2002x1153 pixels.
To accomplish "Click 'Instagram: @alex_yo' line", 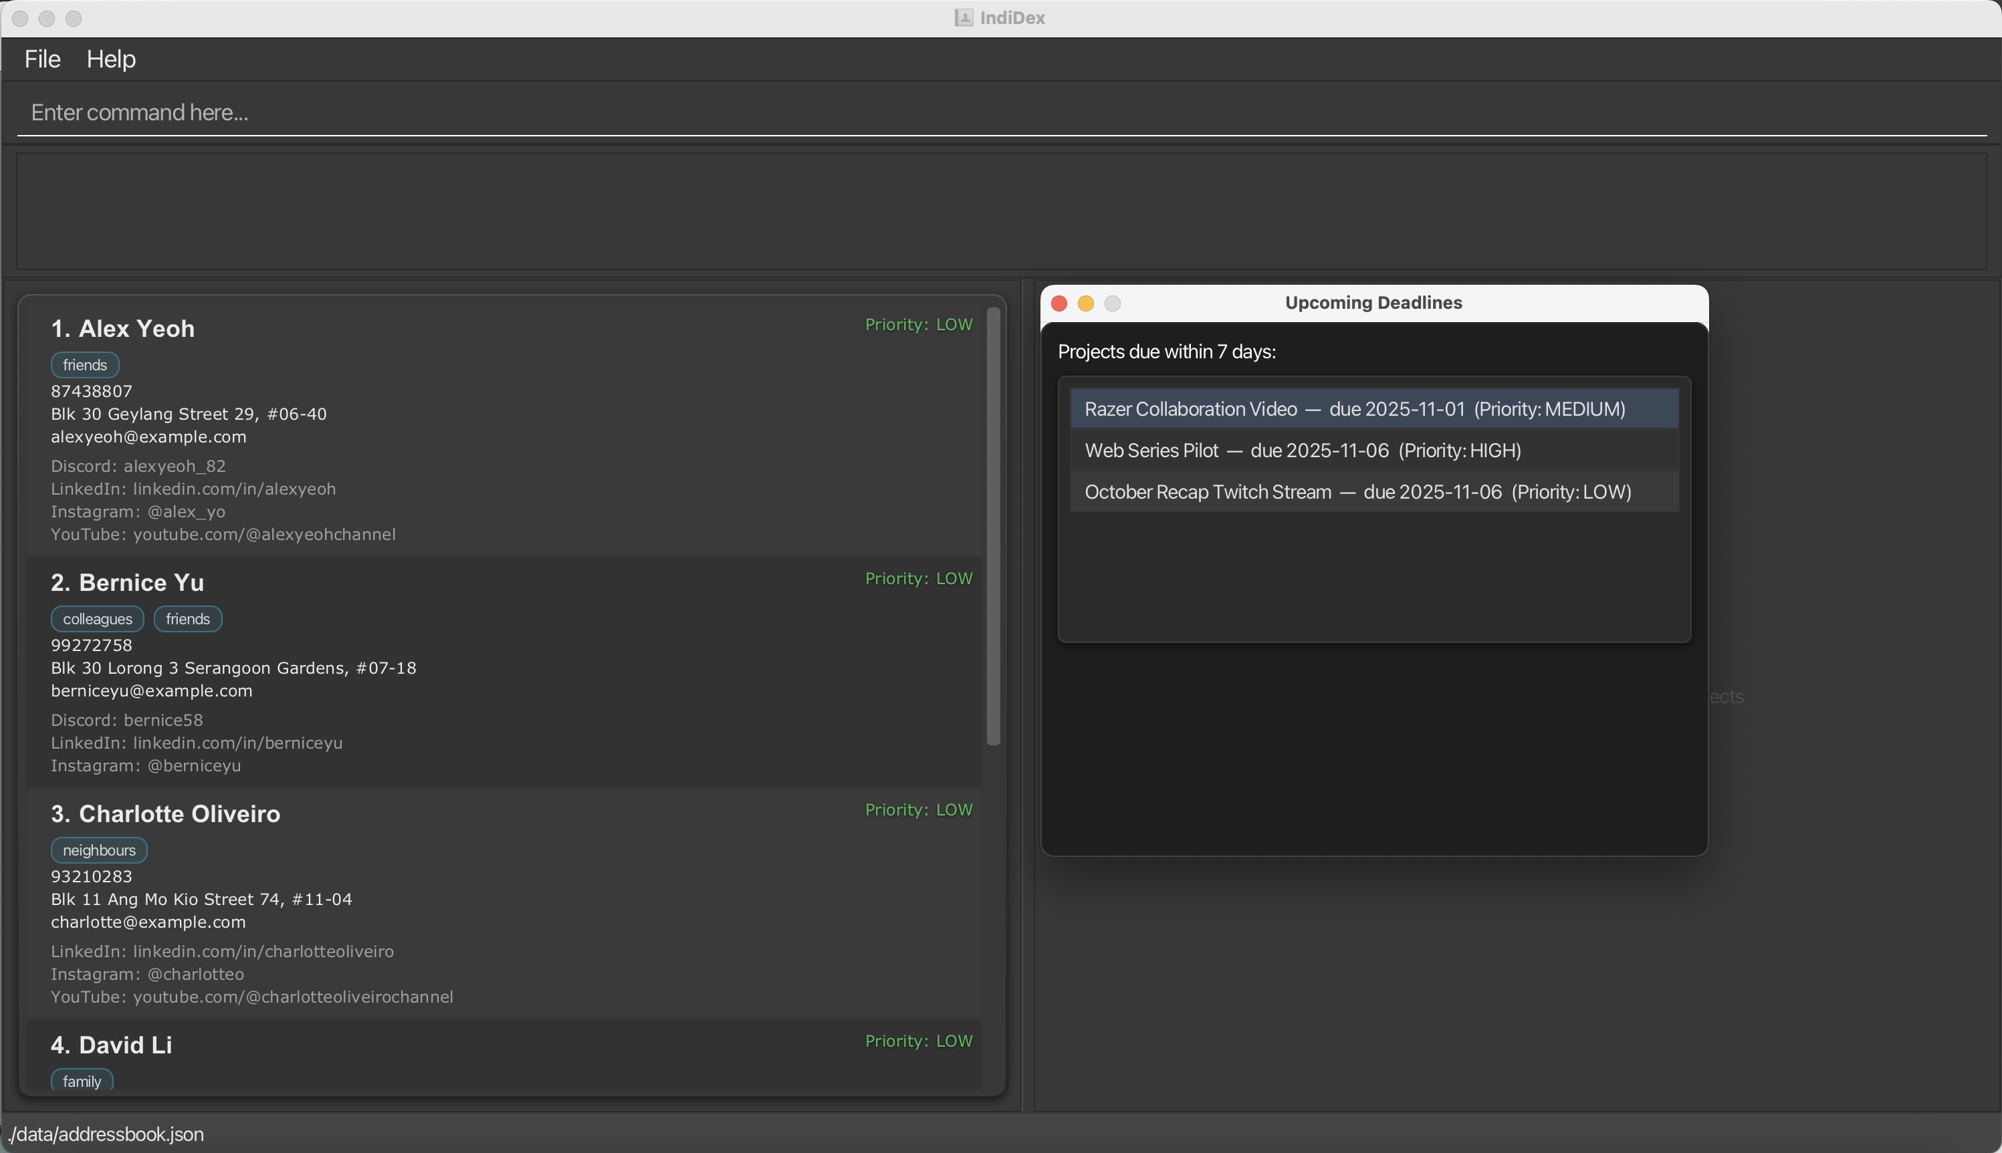I will point(138,511).
